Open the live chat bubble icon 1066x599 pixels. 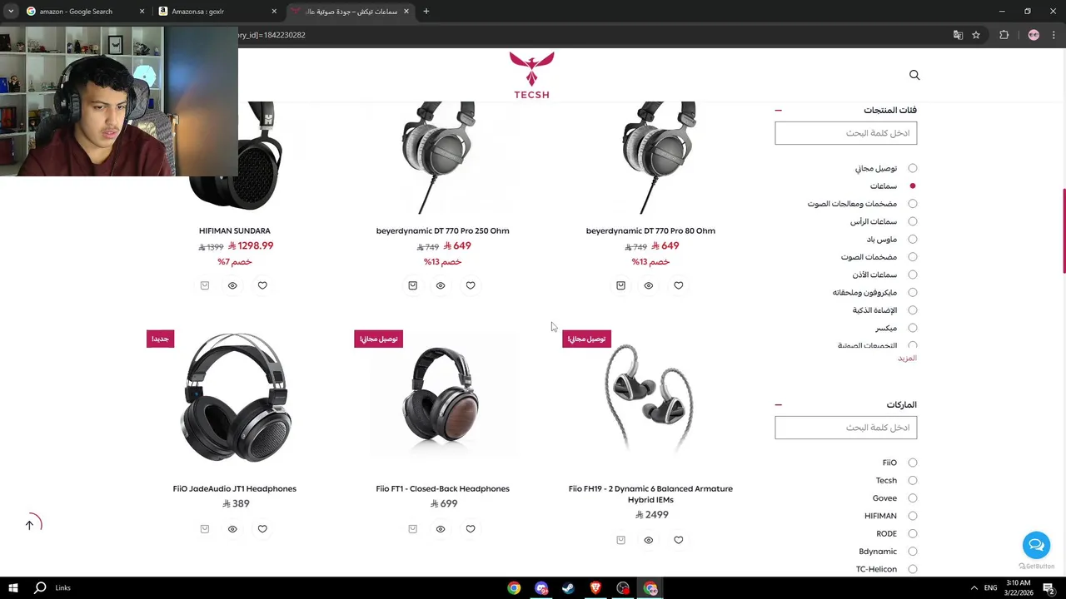click(x=1036, y=546)
